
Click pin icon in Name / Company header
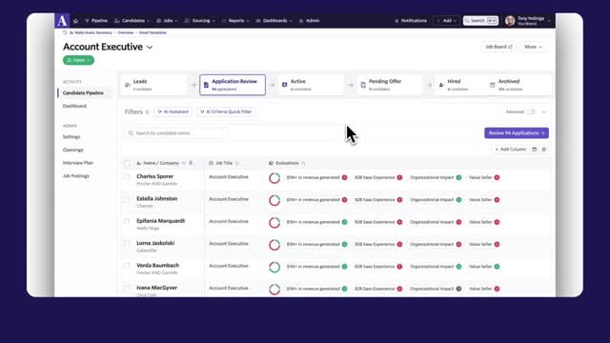point(191,163)
